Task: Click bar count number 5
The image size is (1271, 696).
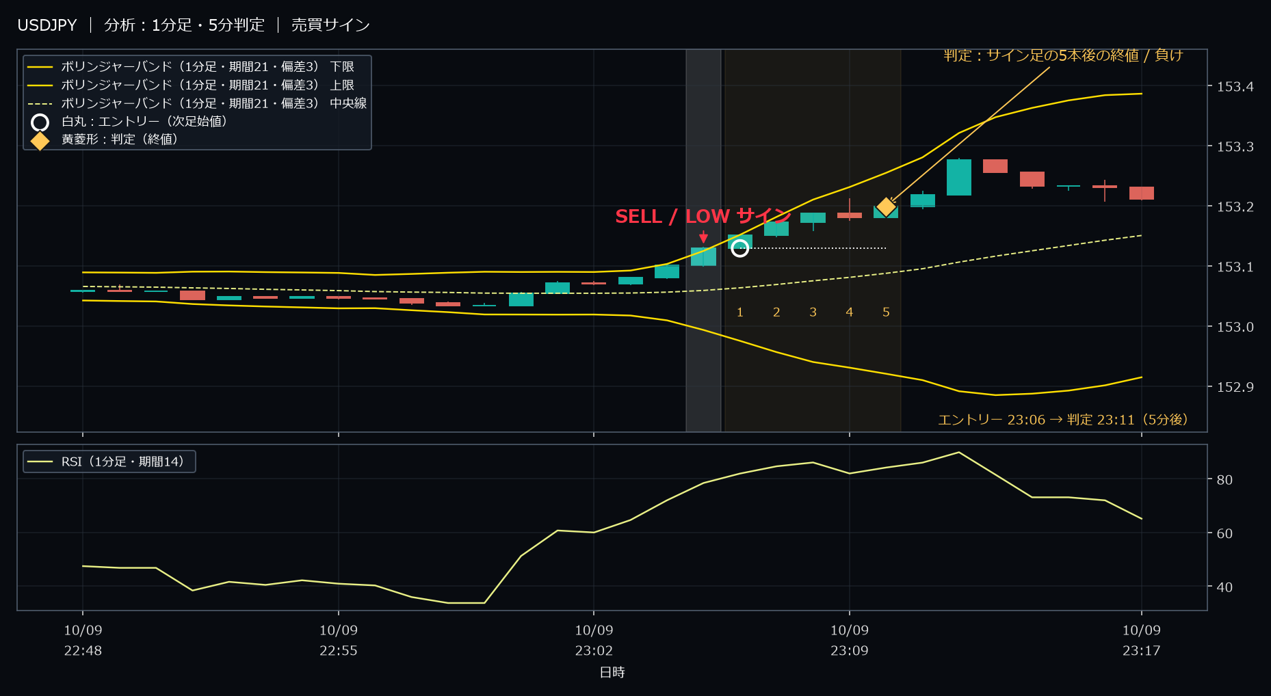Action: pyautogui.click(x=887, y=312)
